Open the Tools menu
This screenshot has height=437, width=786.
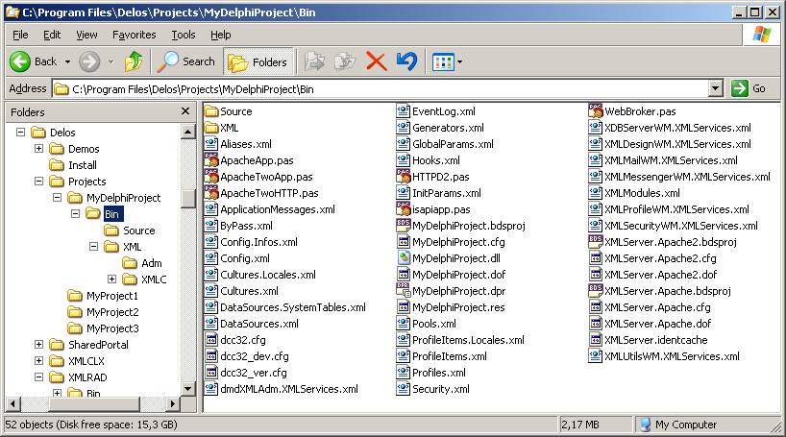(183, 35)
